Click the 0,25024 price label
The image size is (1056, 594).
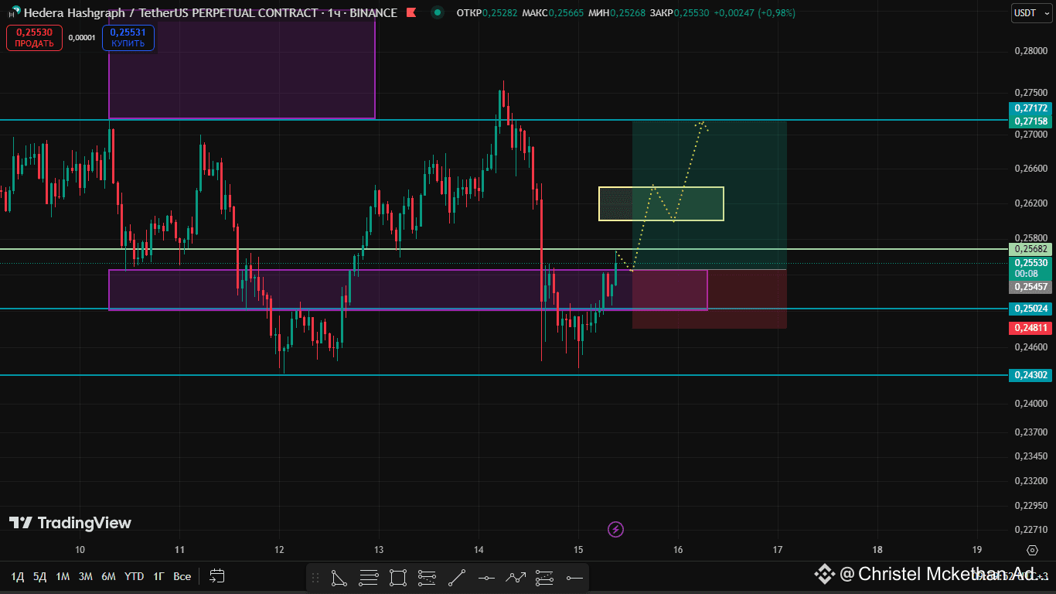1031,309
